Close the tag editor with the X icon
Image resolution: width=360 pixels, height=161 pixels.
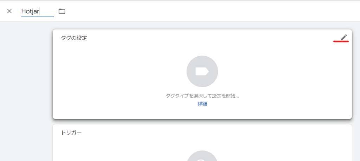(9, 11)
